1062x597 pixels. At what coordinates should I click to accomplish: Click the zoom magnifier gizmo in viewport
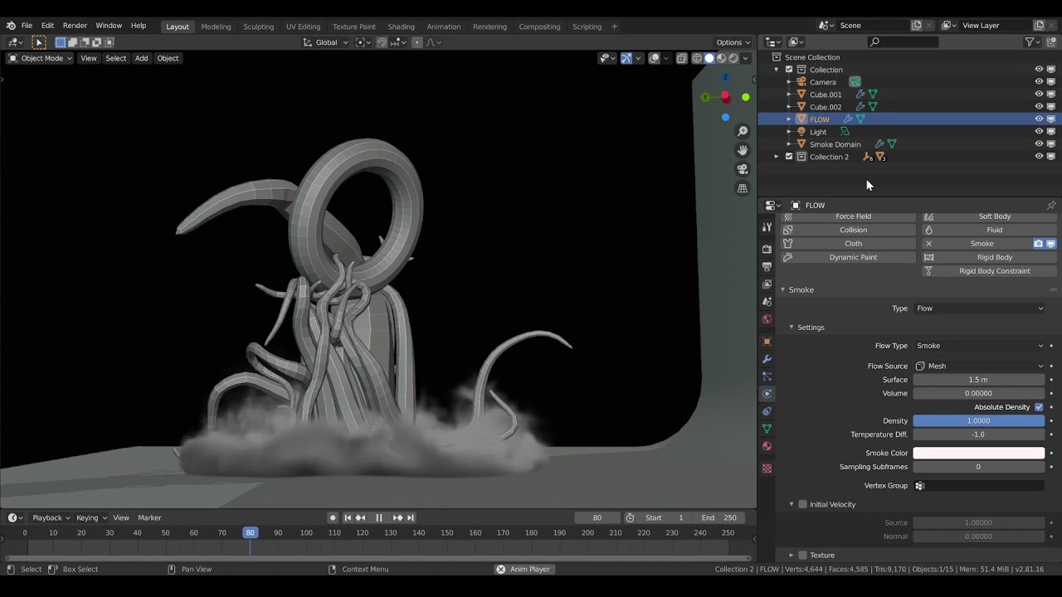[x=743, y=131]
